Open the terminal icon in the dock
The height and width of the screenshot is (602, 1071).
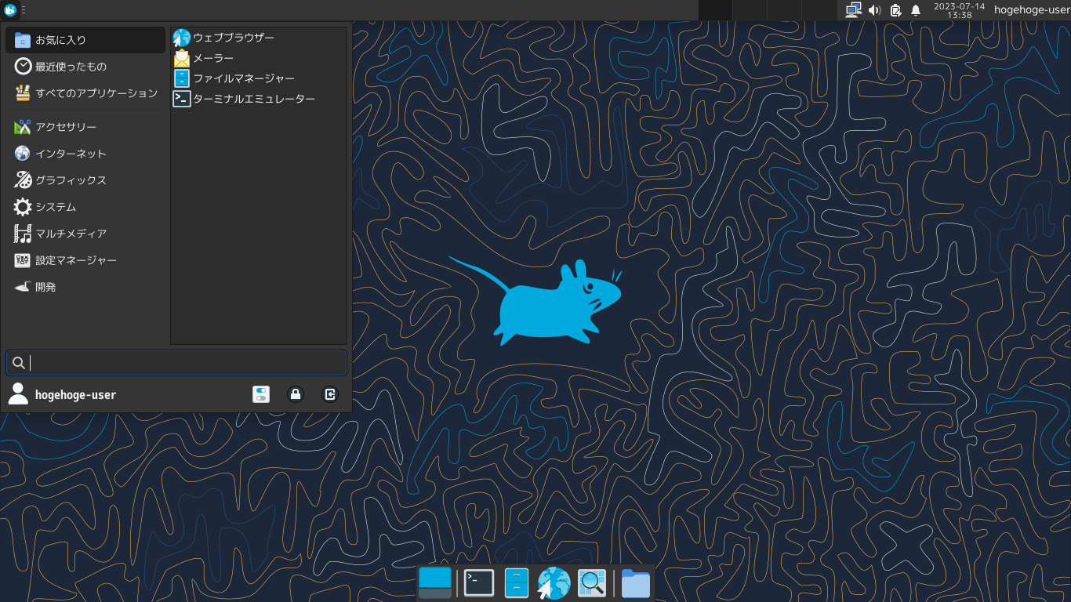pyautogui.click(x=479, y=583)
